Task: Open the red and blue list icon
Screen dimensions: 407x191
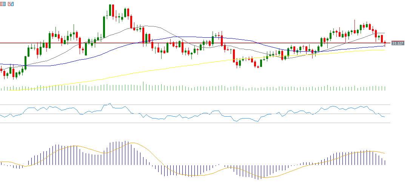Action: pyautogui.click(x=3, y=4)
